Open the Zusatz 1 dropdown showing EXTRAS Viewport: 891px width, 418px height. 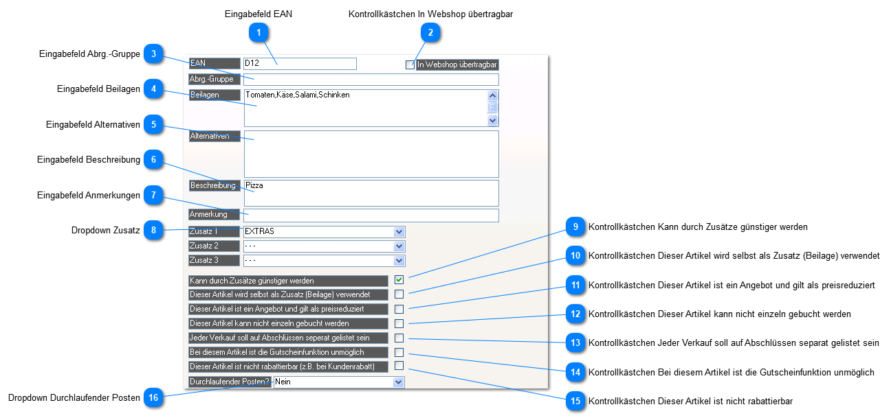pyautogui.click(x=399, y=232)
